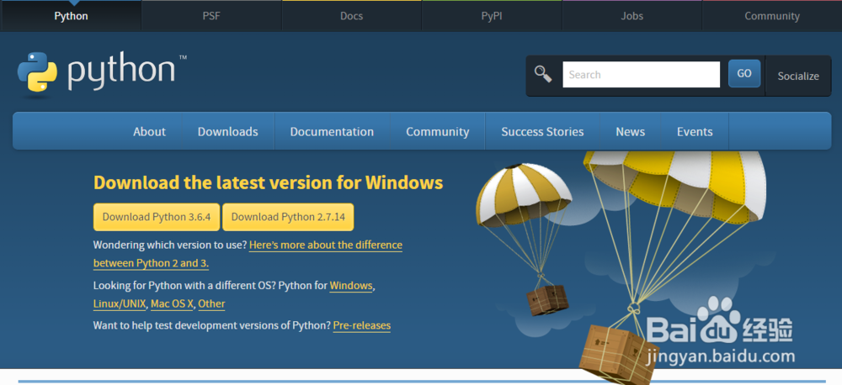Open the About menu item
This screenshot has height=385, width=842.
[x=149, y=131]
